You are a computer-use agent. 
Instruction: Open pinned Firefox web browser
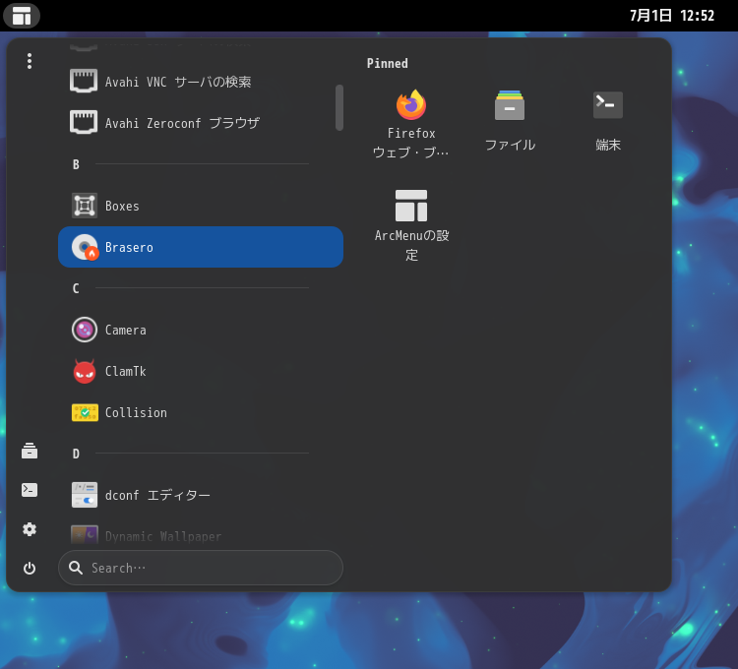pyautogui.click(x=411, y=124)
